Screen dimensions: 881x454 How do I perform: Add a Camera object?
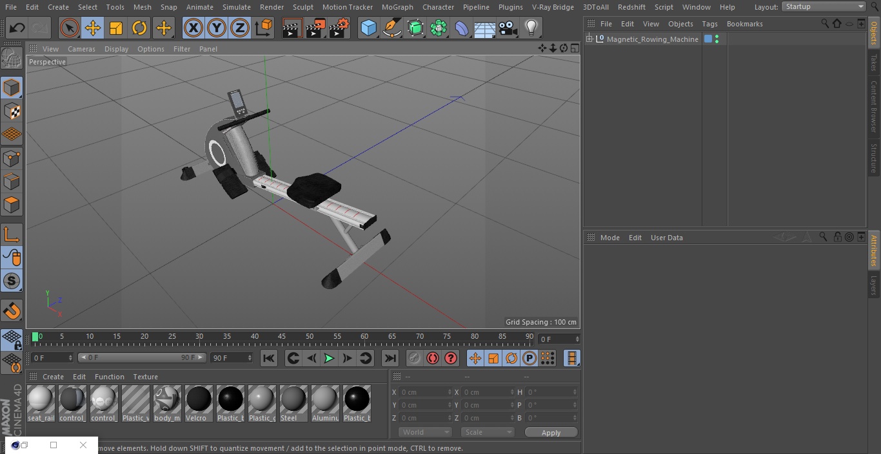(x=508, y=28)
